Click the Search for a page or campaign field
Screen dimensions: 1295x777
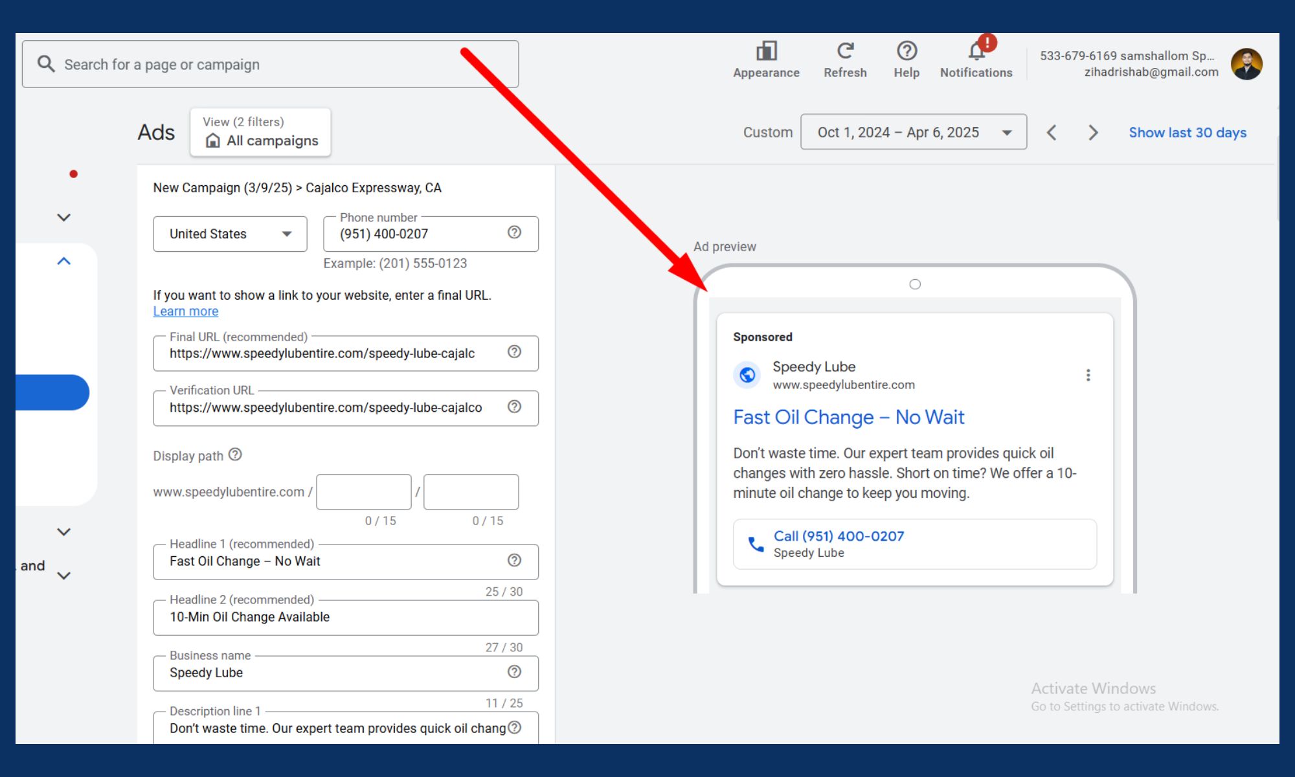click(x=270, y=64)
